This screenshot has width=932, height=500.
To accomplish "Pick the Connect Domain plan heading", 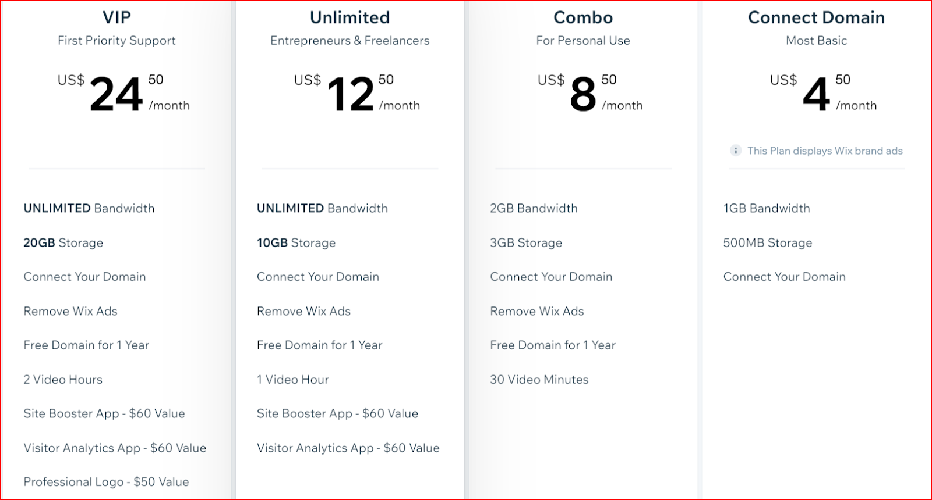I will point(816,17).
